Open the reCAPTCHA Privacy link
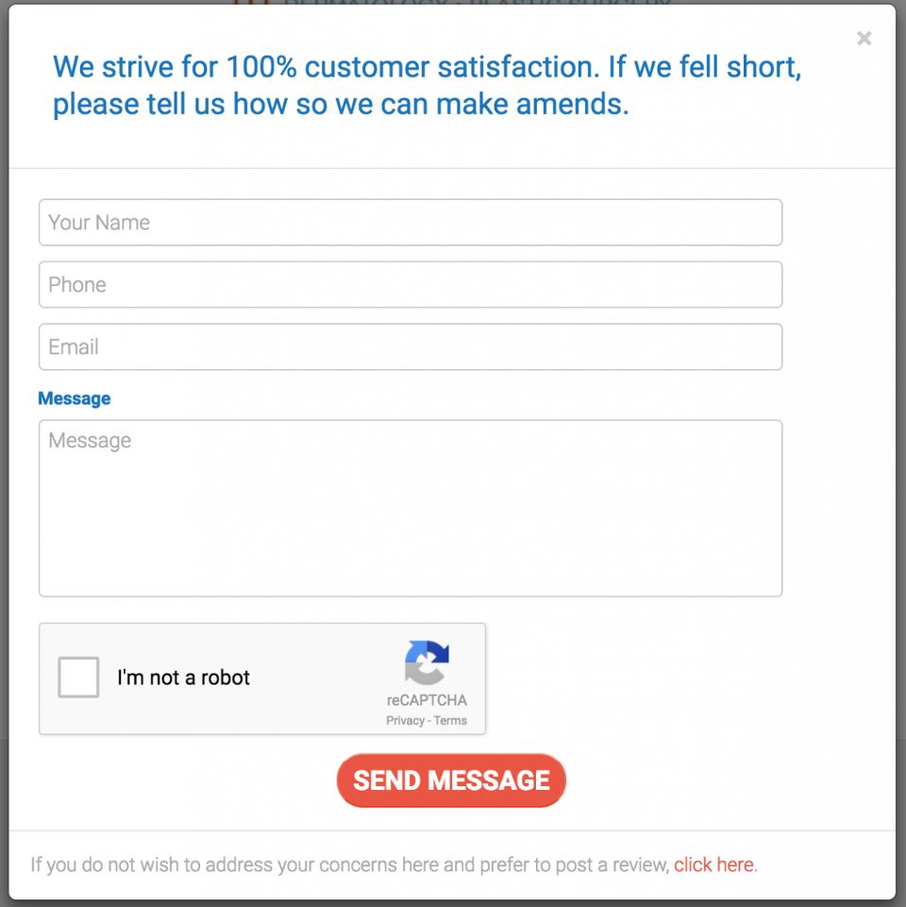 coord(405,721)
